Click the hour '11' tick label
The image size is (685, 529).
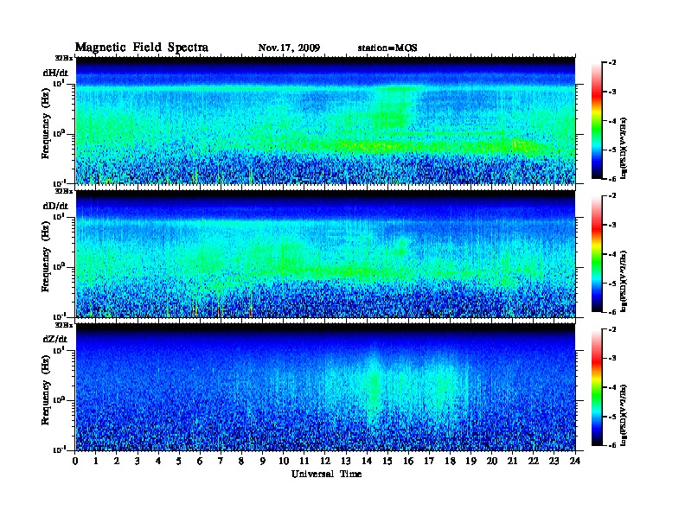coord(304,461)
